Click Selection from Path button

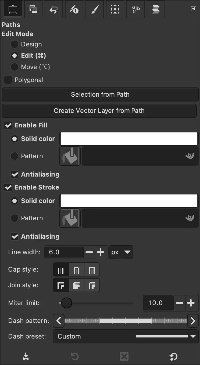(100, 94)
